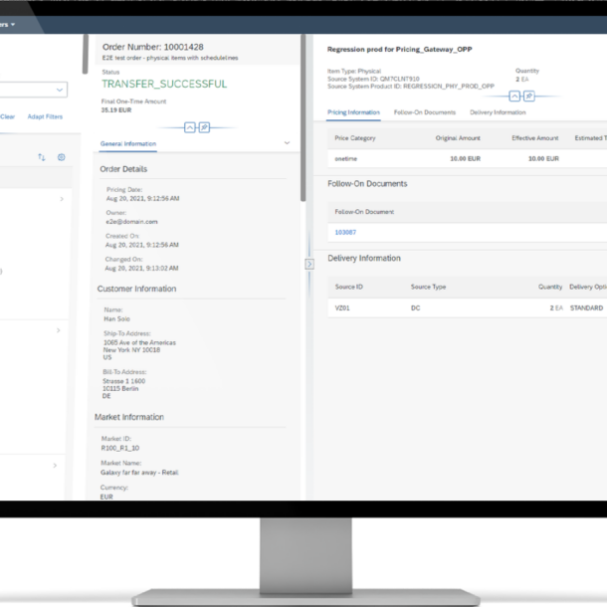Viewport: 607px width, 607px height.
Task: Pin the item header with the pin icon
Action: point(529,96)
